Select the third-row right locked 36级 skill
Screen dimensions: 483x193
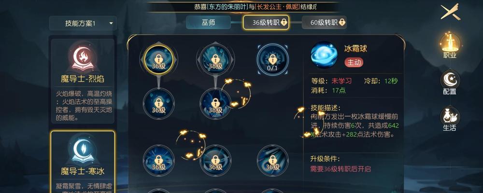pos(272,161)
